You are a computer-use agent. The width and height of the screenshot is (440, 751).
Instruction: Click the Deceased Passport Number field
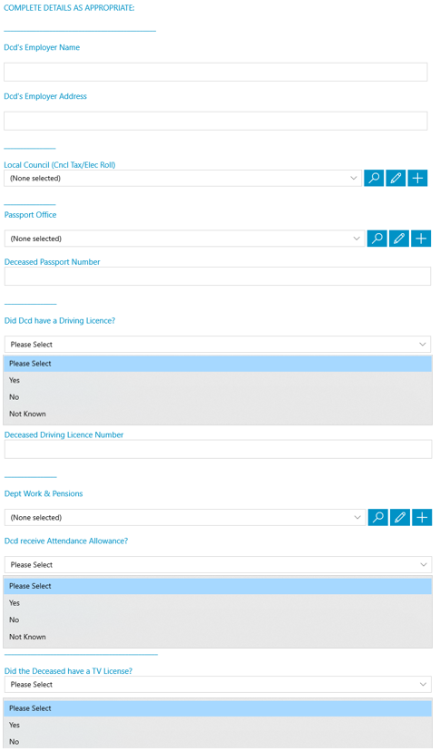coord(218,277)
